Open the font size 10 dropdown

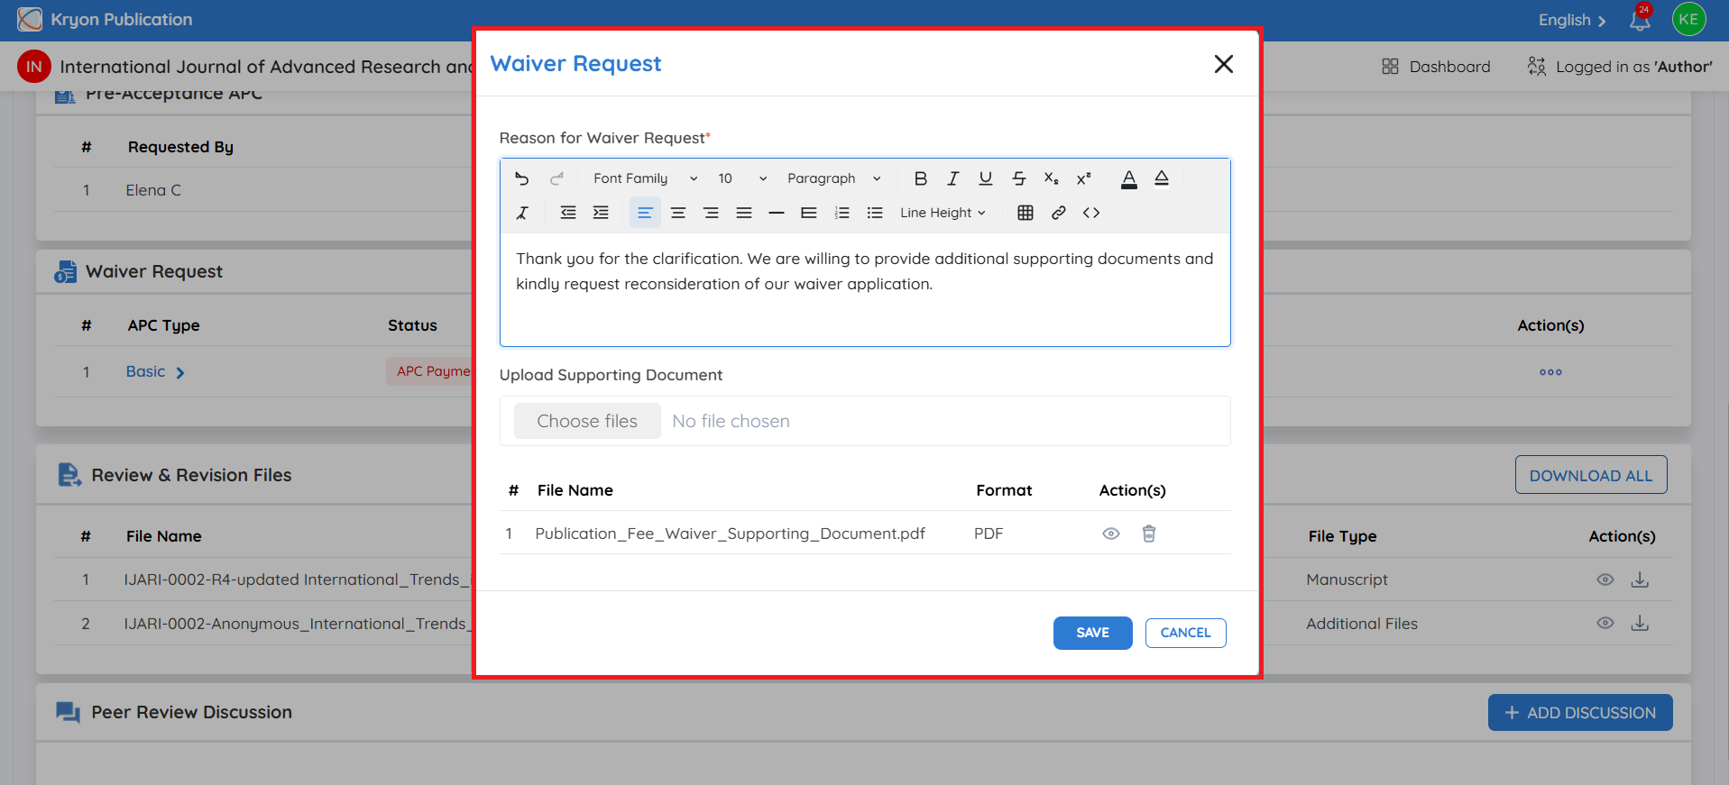tap(742, 178)
